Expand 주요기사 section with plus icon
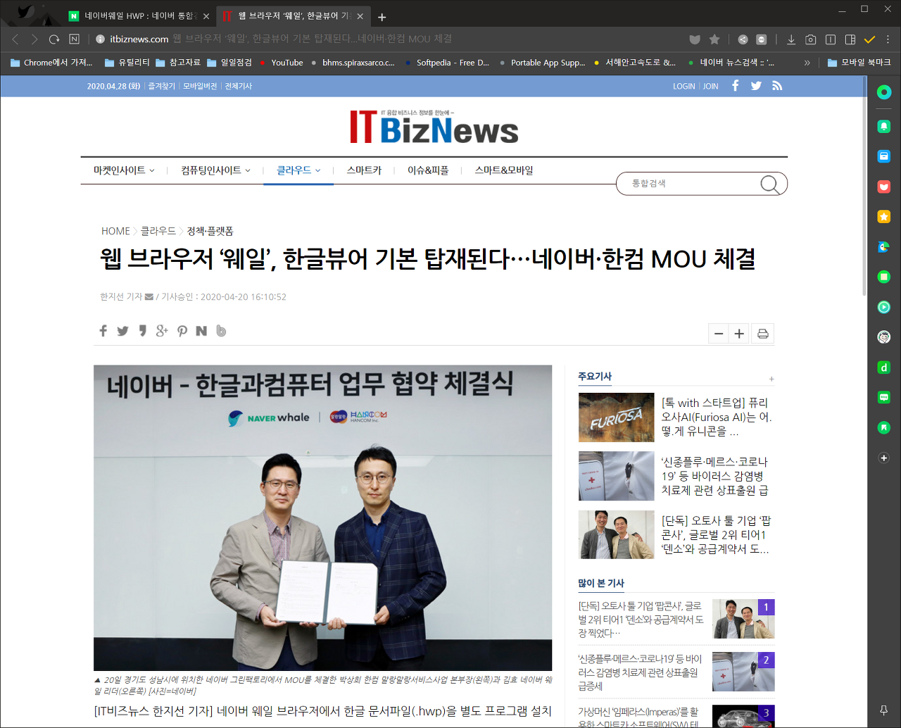The image size is (901, 728). coord(771,379)
